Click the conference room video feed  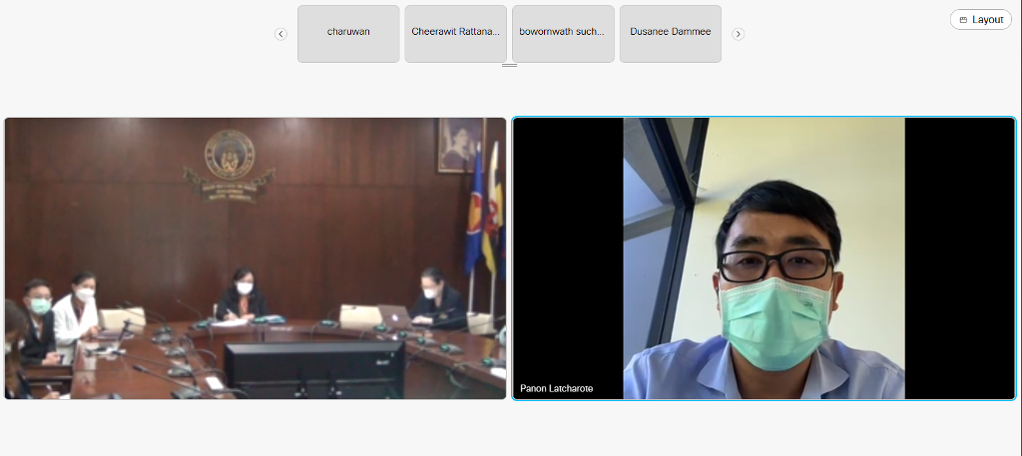[x=255, y=258]
